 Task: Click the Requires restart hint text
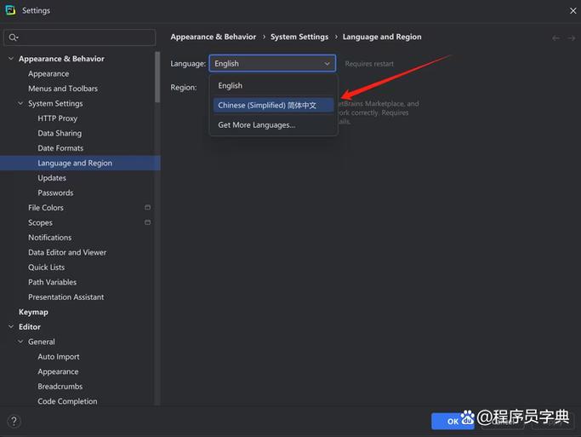pyautogui.click(x=369, y=64)
